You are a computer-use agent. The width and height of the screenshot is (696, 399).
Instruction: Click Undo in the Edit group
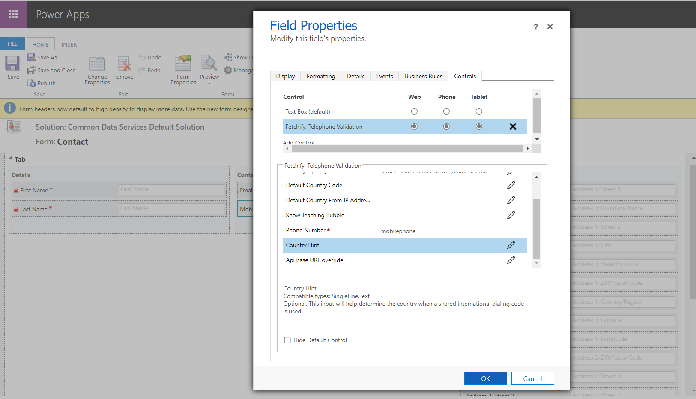(x=150, y=57)
